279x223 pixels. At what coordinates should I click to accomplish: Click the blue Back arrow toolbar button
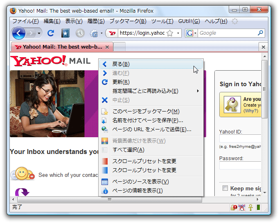pyautogui.click(x=19, y=33)
